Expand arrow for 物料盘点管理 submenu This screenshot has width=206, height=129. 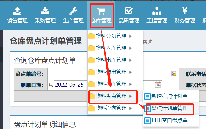(x=130, y=96)
